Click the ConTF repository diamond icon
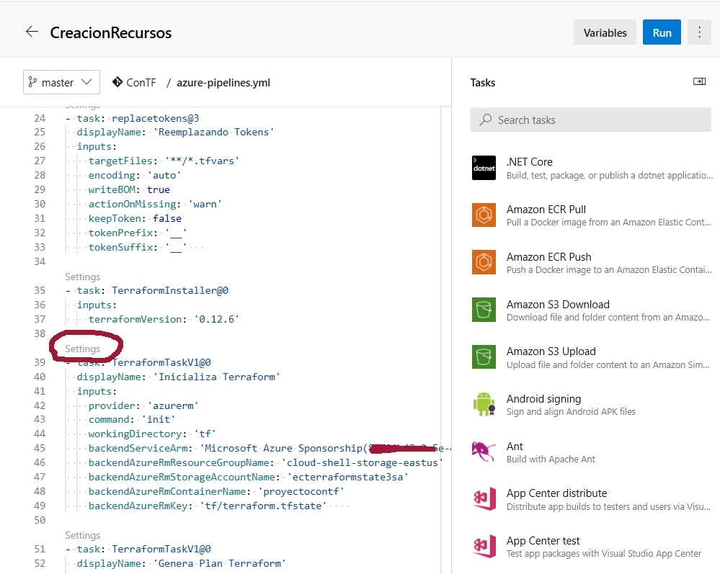This screenshot has height=574, width=720. [x=117, y=82]
